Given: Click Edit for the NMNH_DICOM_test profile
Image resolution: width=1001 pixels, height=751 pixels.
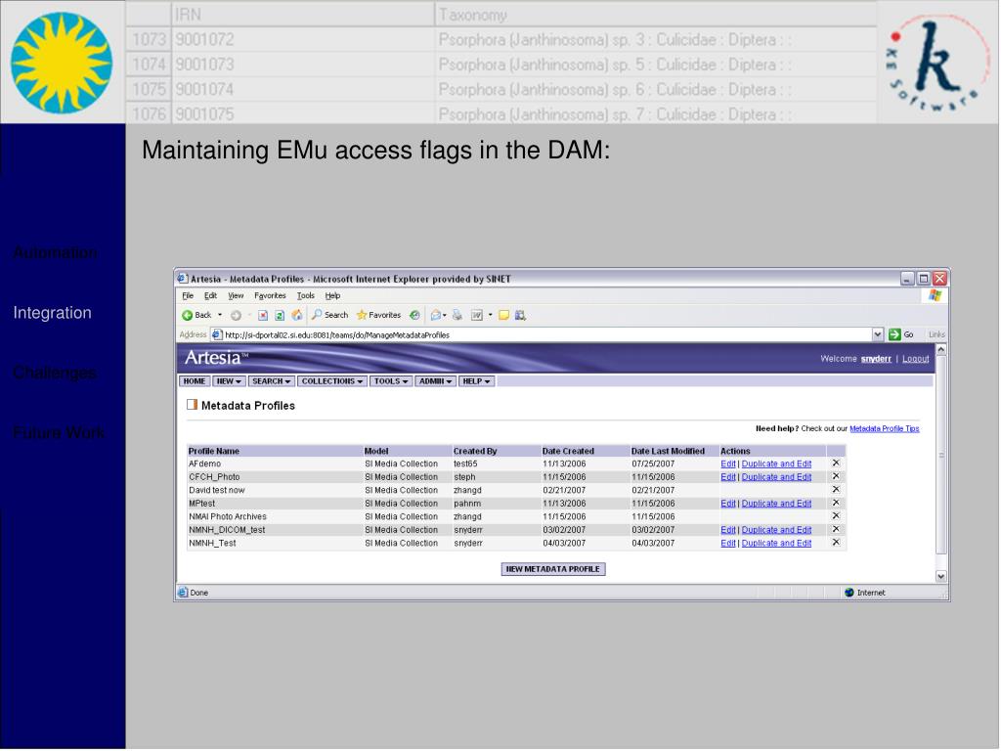Looking at the screenshot, I should 728,531.
